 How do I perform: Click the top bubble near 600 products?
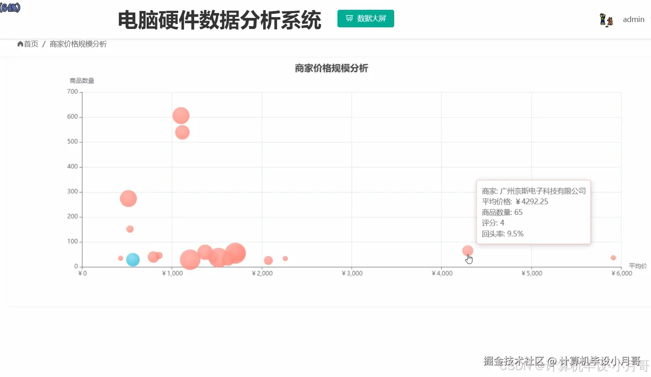tap(181, 115)
